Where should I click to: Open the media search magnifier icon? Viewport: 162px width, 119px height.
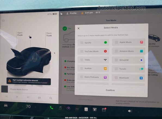pos(51,98)
